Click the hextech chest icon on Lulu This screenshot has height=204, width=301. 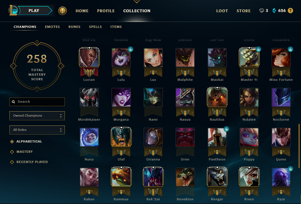[130, 50]
